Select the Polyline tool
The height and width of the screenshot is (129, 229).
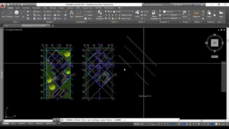pyautogui.click(x=10, y=14)
